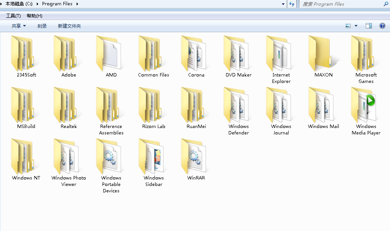This screenshot has width=390, height=231.
Task: Open the view options dropdown arrow
Action: coord(356,26)
